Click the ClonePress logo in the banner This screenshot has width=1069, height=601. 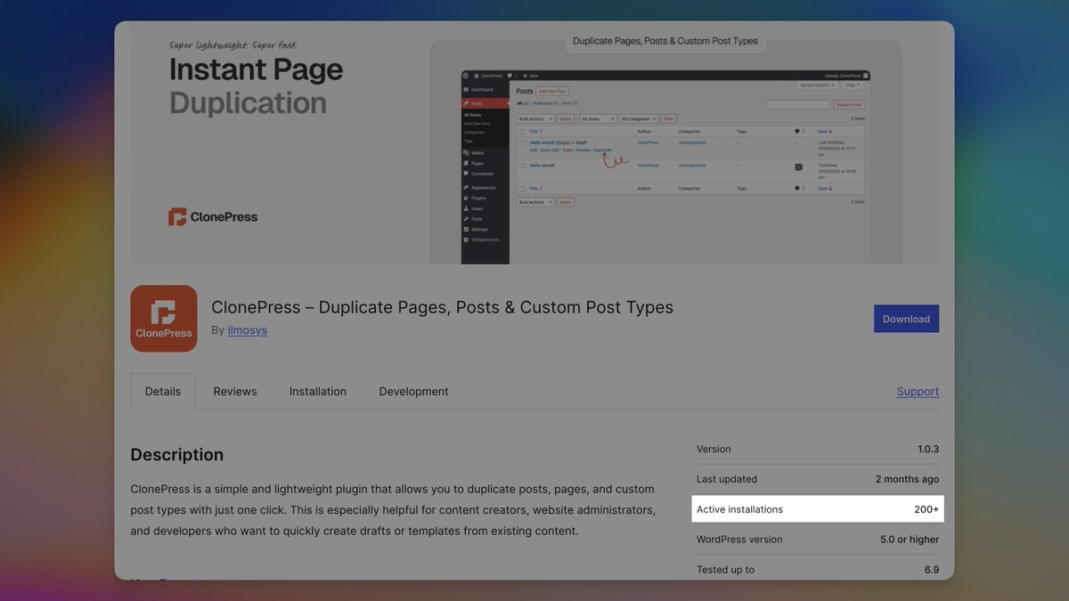(x=213, y=216)
